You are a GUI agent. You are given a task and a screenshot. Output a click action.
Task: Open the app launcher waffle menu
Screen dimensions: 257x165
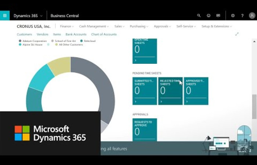click(5, 16)
